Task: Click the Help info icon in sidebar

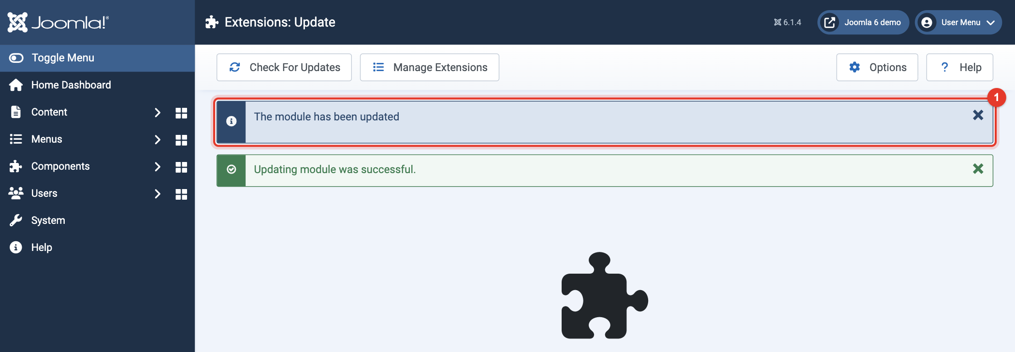Action: point(16,248)
